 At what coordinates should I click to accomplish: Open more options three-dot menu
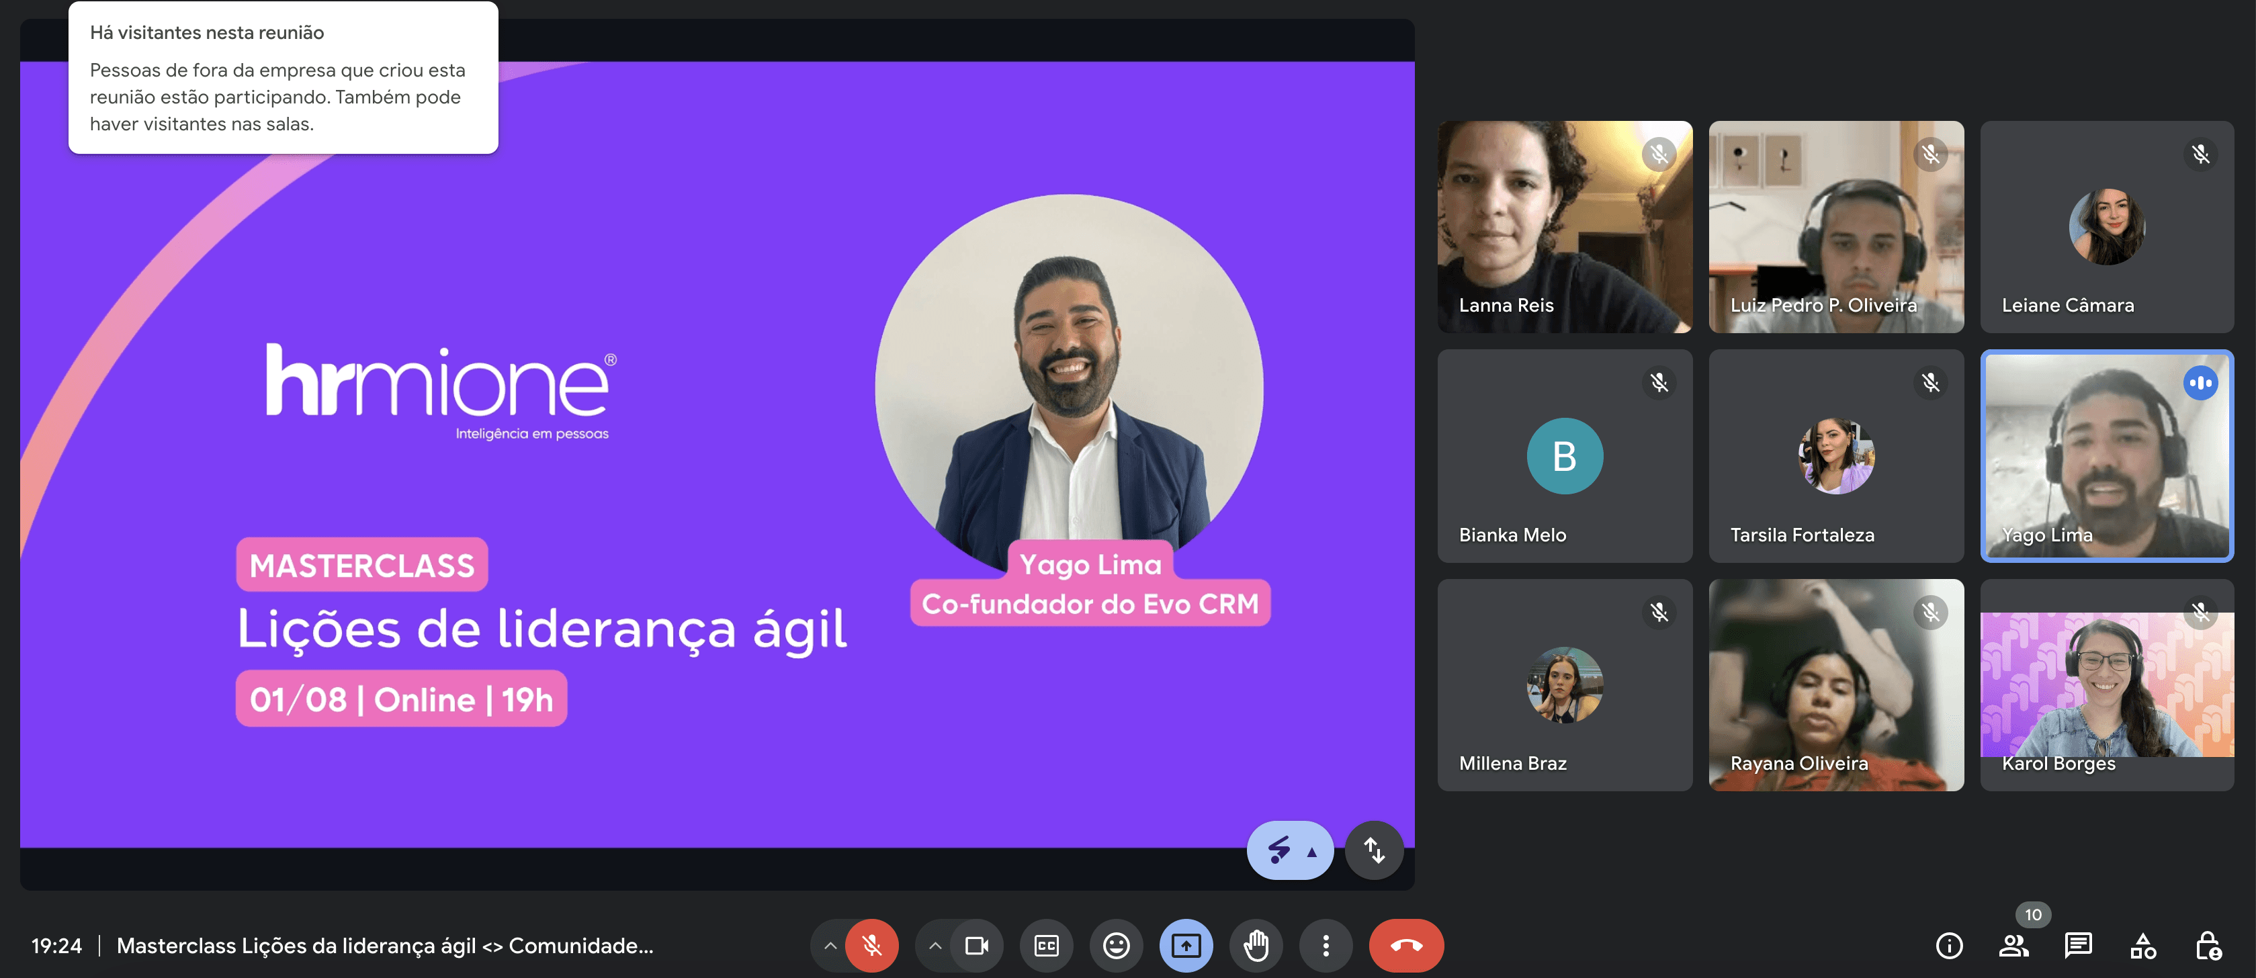tap(1326, 946)
